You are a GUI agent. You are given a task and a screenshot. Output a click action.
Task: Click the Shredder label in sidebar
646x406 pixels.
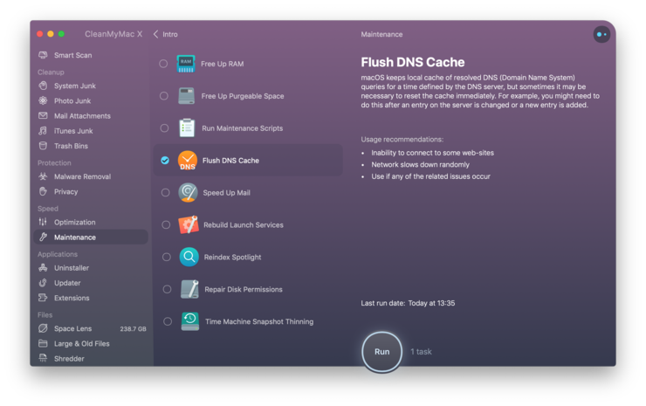pos(69,359)
